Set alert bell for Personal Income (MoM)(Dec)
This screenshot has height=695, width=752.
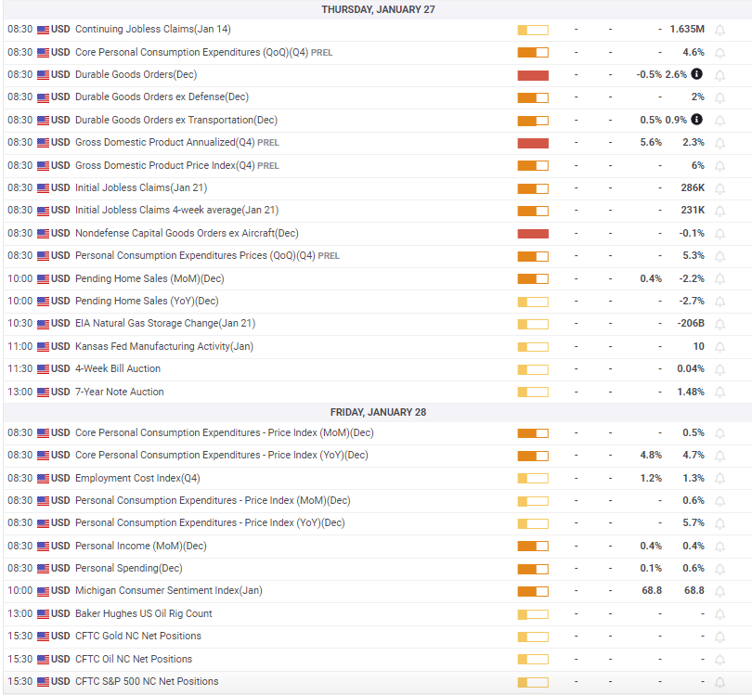tap(720, 547)
